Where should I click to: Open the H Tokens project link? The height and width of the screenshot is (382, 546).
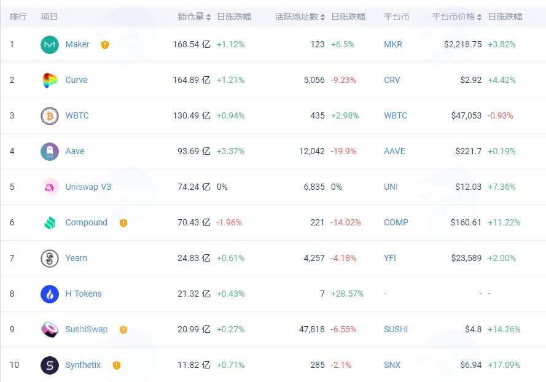[84, 294]
